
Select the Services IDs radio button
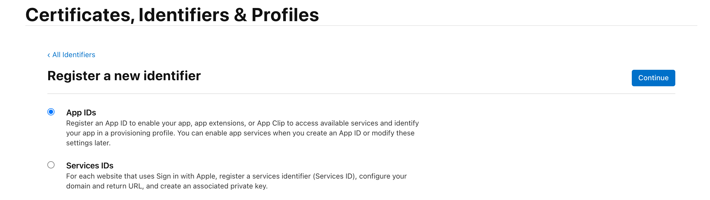pyautogui.click(x=51, y=165)
